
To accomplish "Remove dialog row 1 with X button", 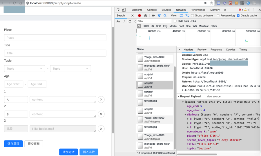I will click(101, 99).
